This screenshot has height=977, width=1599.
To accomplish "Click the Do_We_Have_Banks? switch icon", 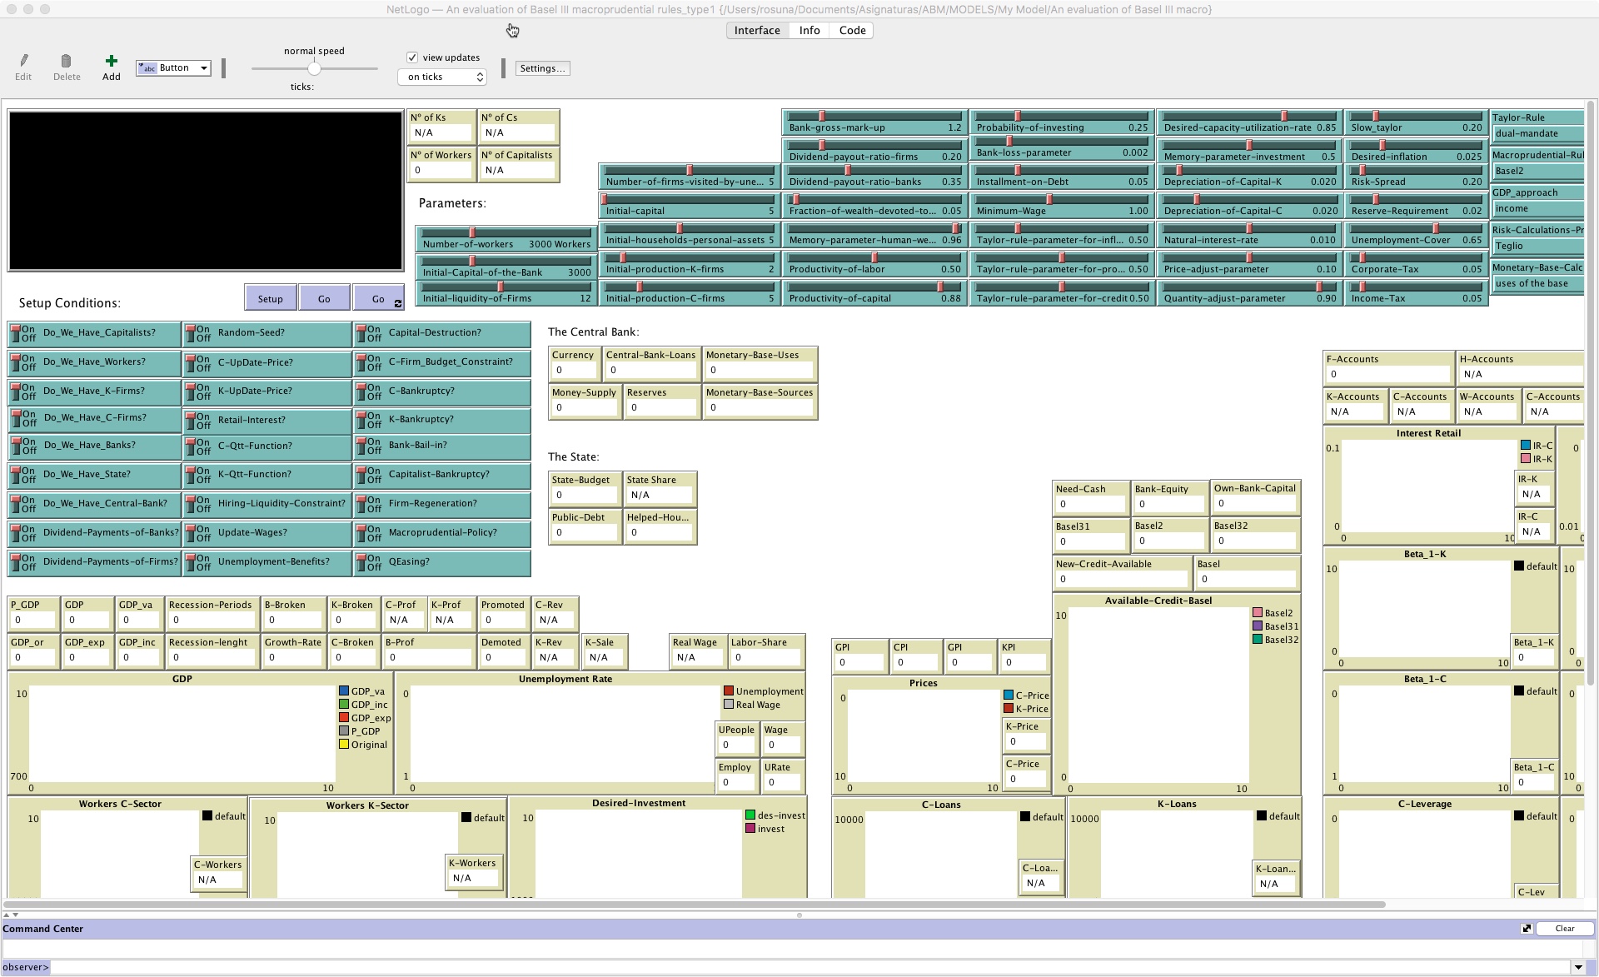I will 17,446.
